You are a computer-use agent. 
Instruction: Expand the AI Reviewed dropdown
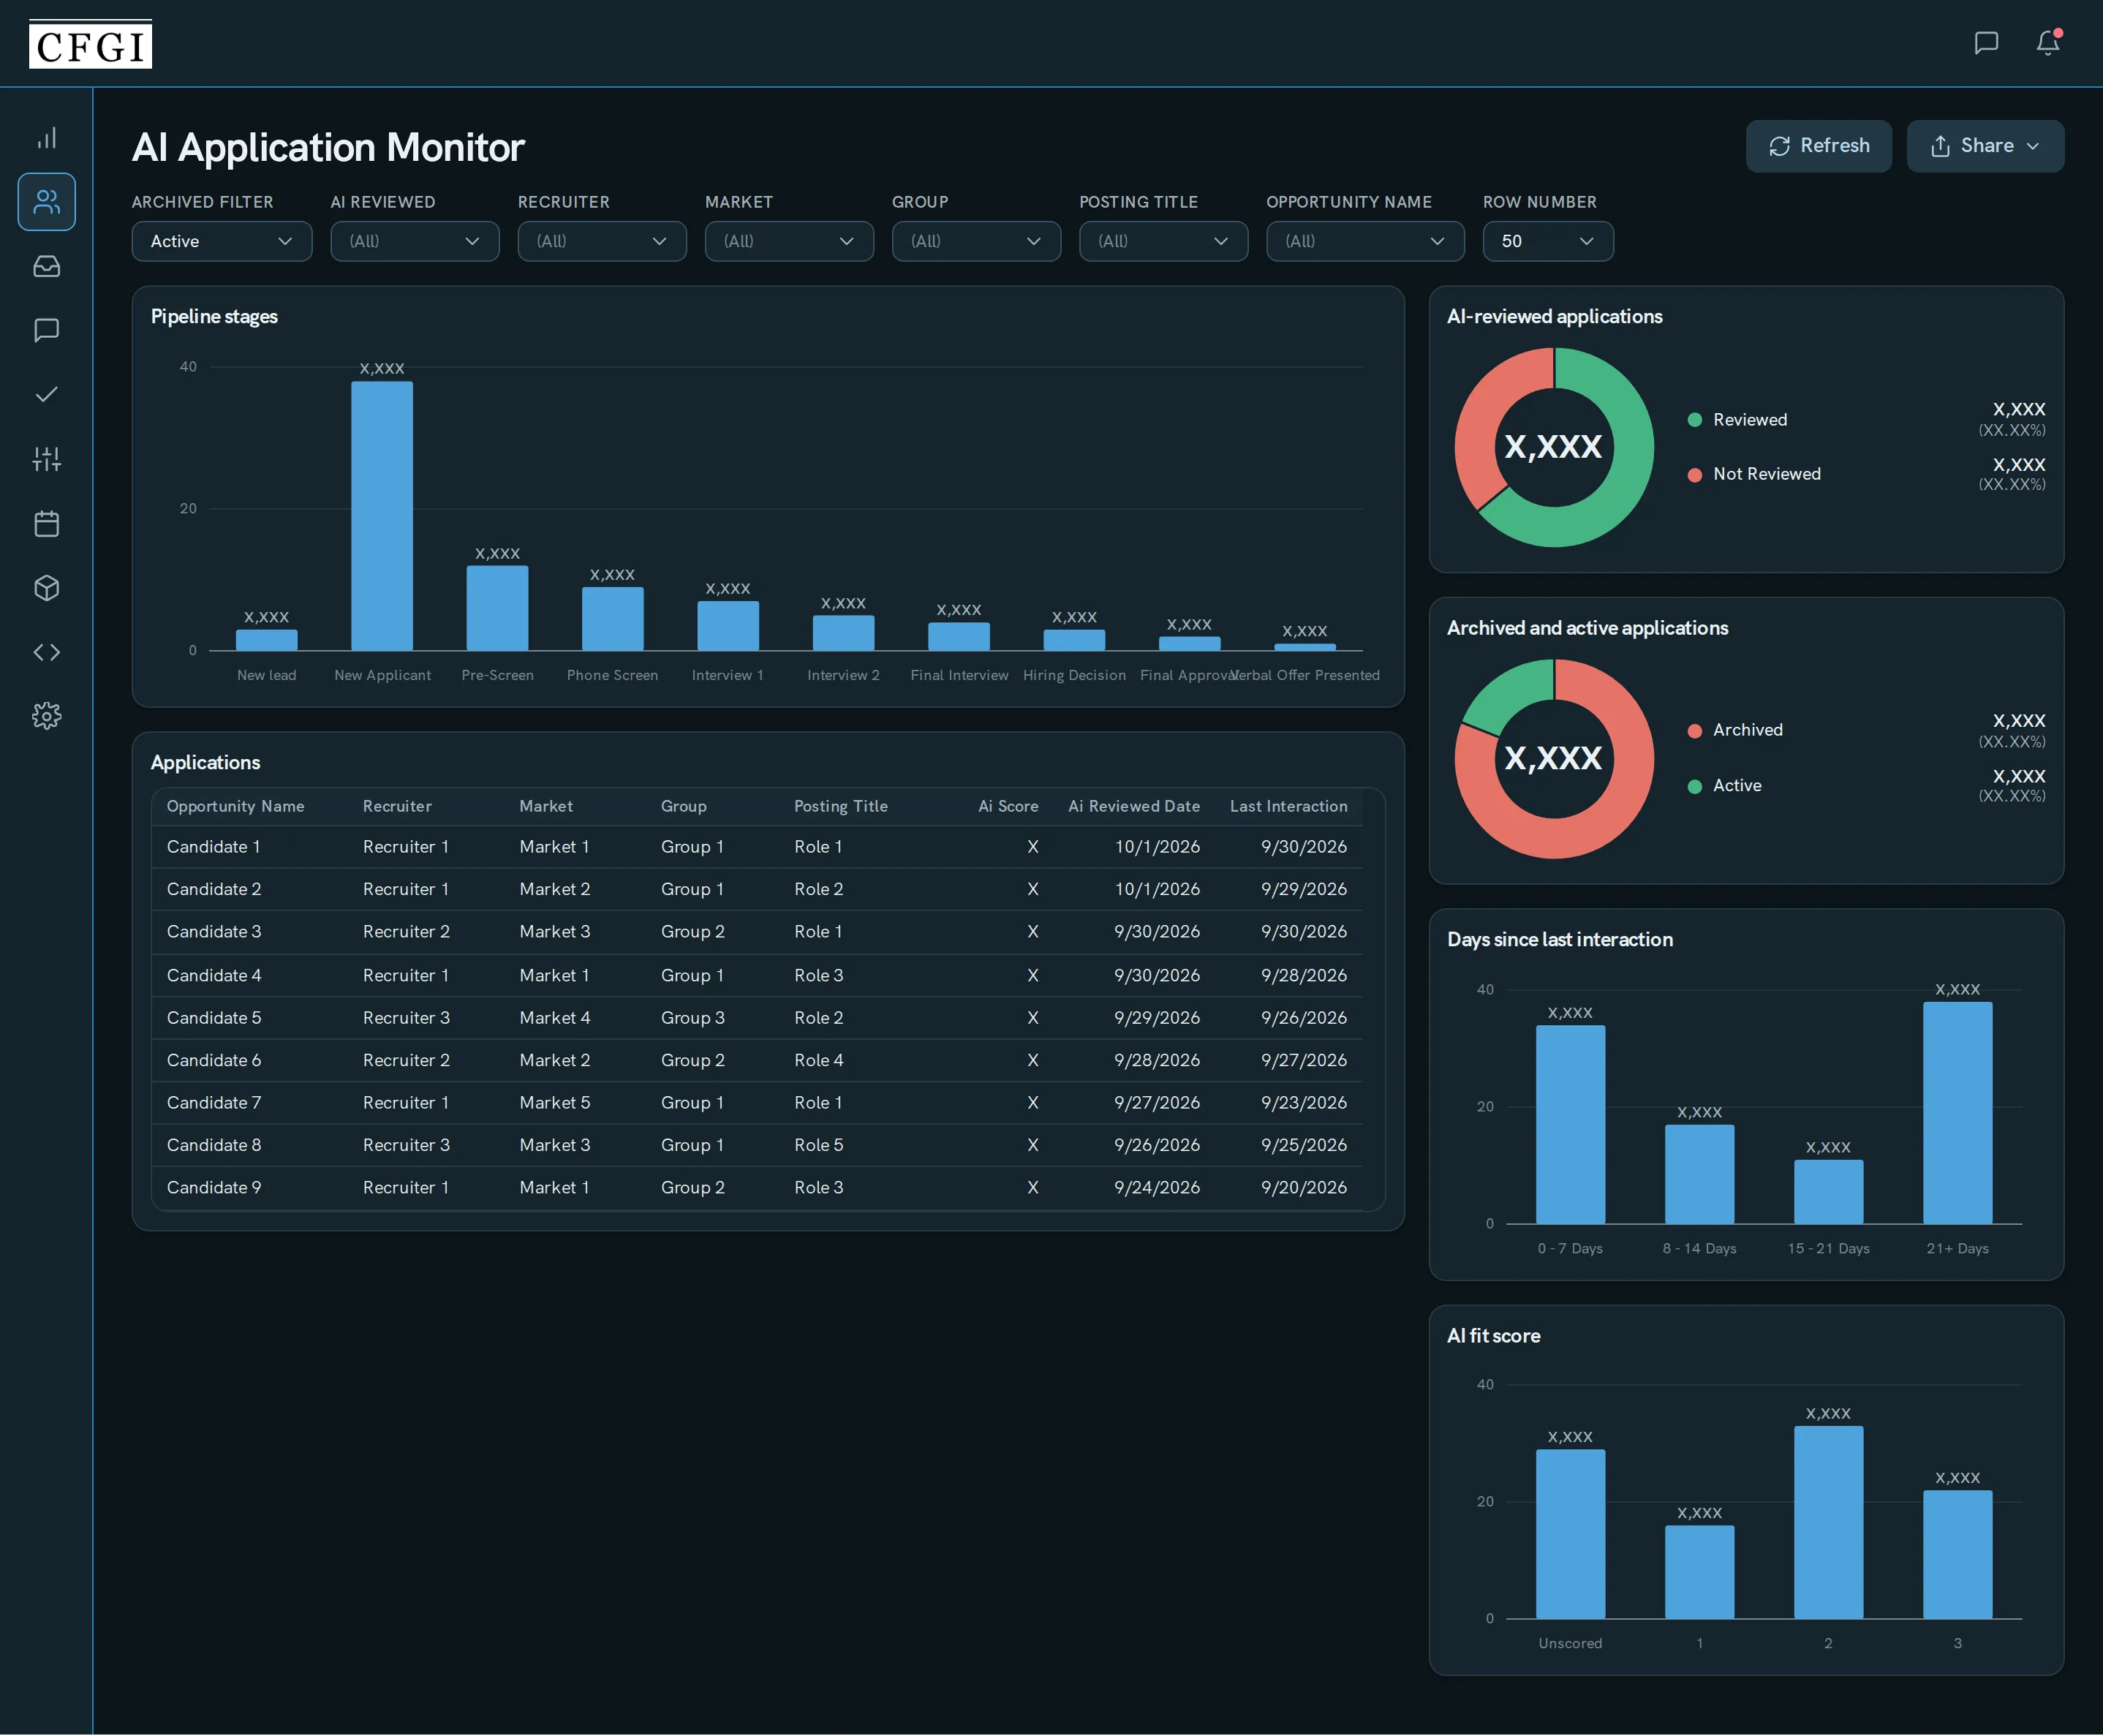pos(414,241)
